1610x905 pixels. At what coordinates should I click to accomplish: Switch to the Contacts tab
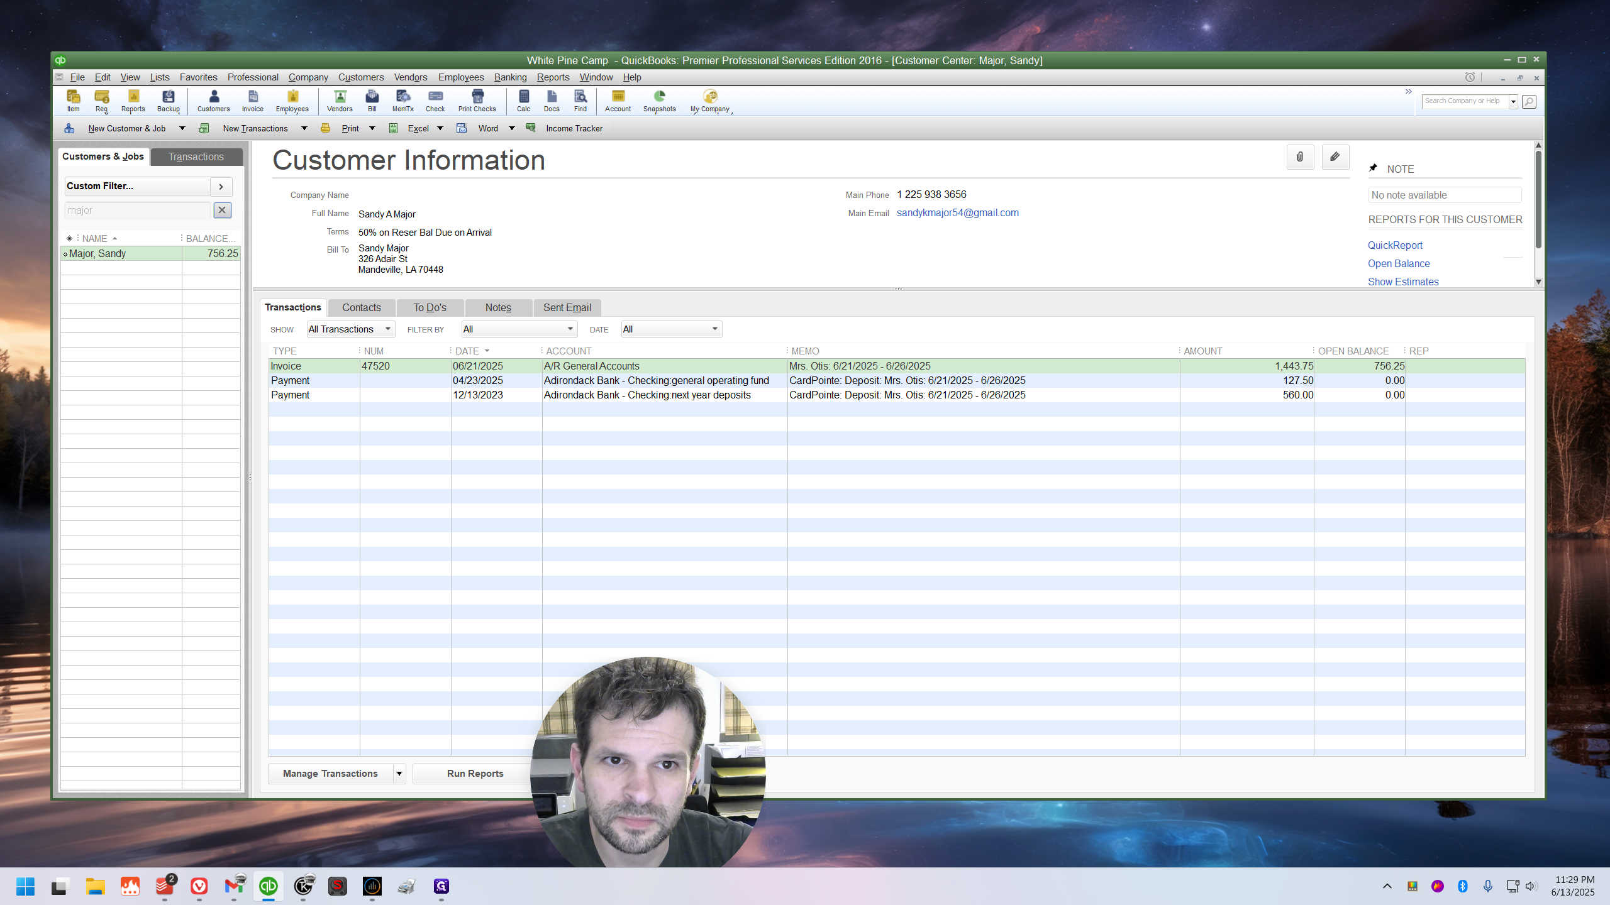coord(362,307)
